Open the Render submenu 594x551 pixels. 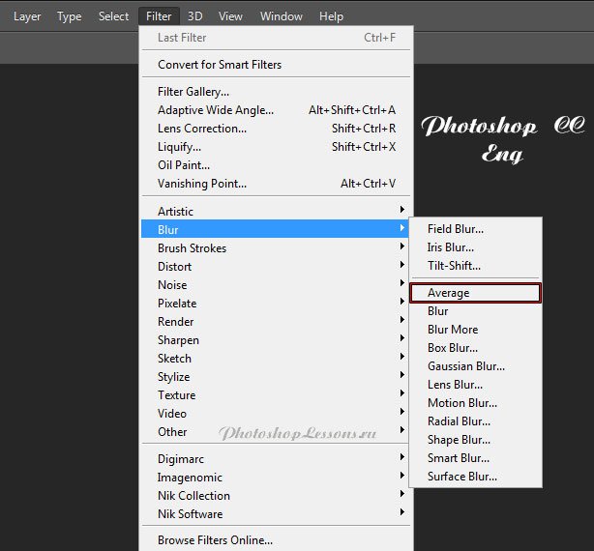tap(175, 322)
